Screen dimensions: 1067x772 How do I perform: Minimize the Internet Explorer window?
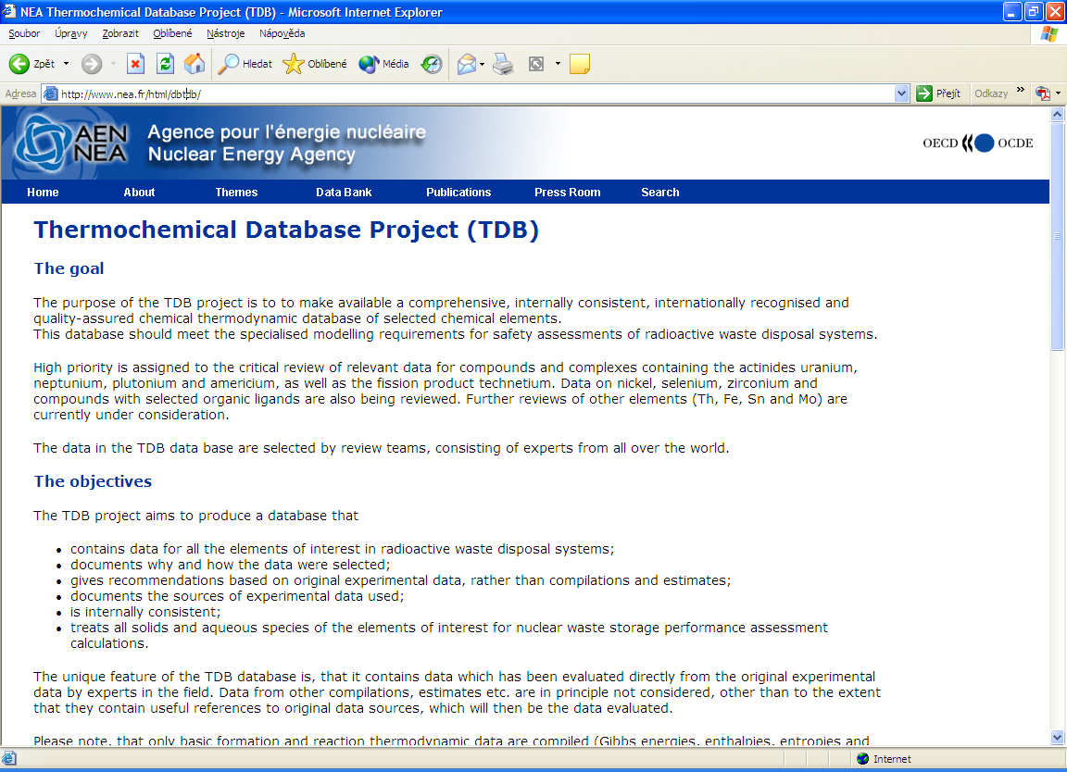1011,11
